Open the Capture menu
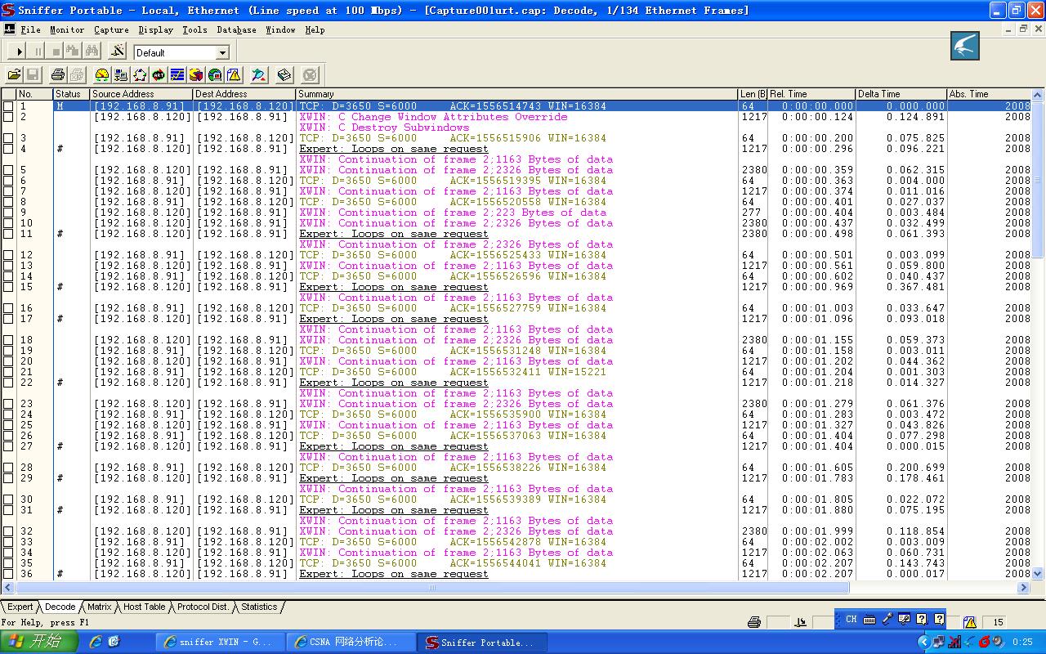The width and height of the screenshot is (1046, 654). pos(111,29)
